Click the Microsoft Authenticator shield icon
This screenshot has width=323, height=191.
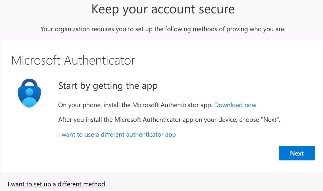tap(29, 94)
